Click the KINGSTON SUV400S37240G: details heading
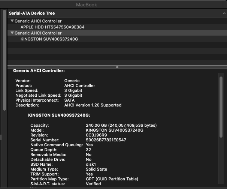This screenshot has width=227, height=189. [59, 115]
